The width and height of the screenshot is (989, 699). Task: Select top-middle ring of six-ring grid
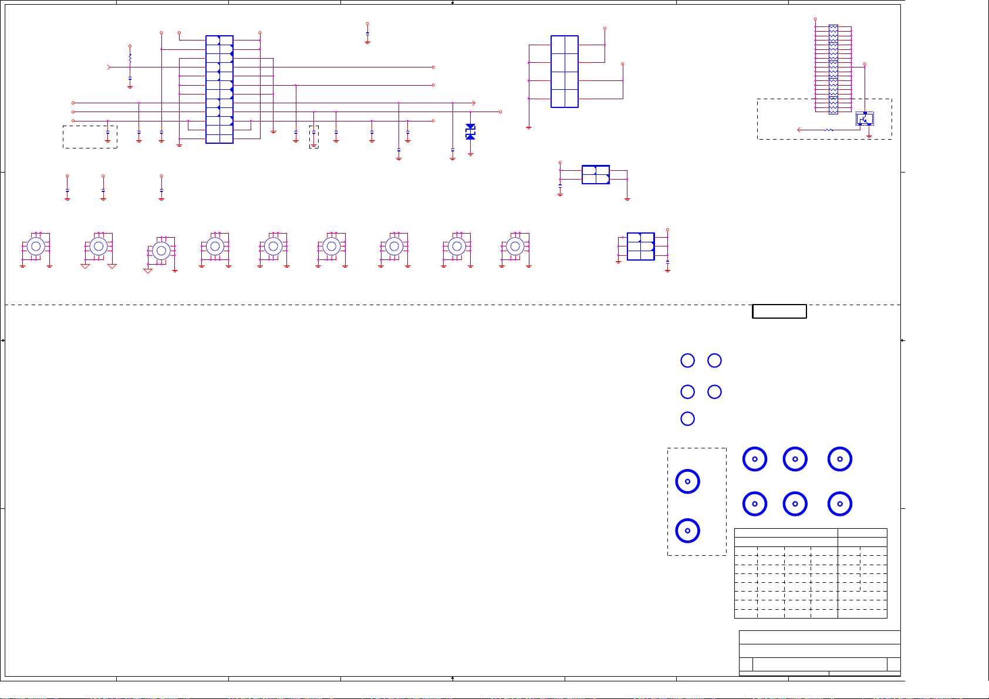tap(795, 459)
